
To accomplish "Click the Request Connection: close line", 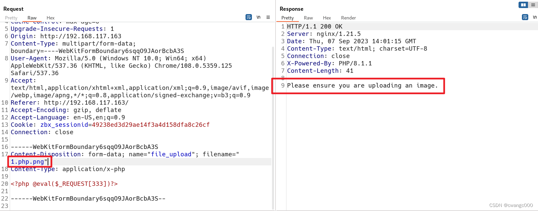I will click(42, 132).
